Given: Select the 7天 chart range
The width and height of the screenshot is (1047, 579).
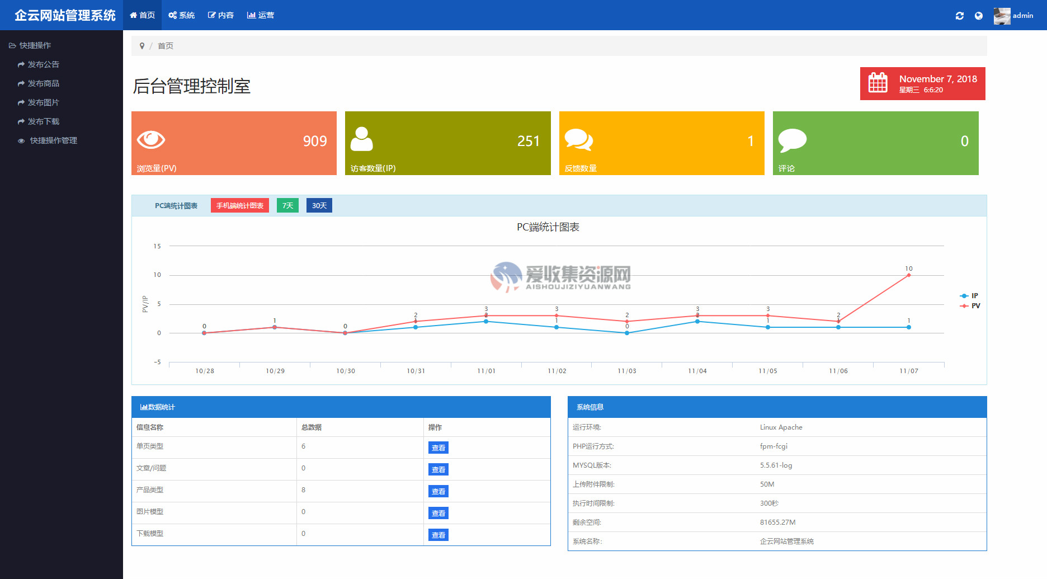Looking at the screenshot, I should point(287,205).
